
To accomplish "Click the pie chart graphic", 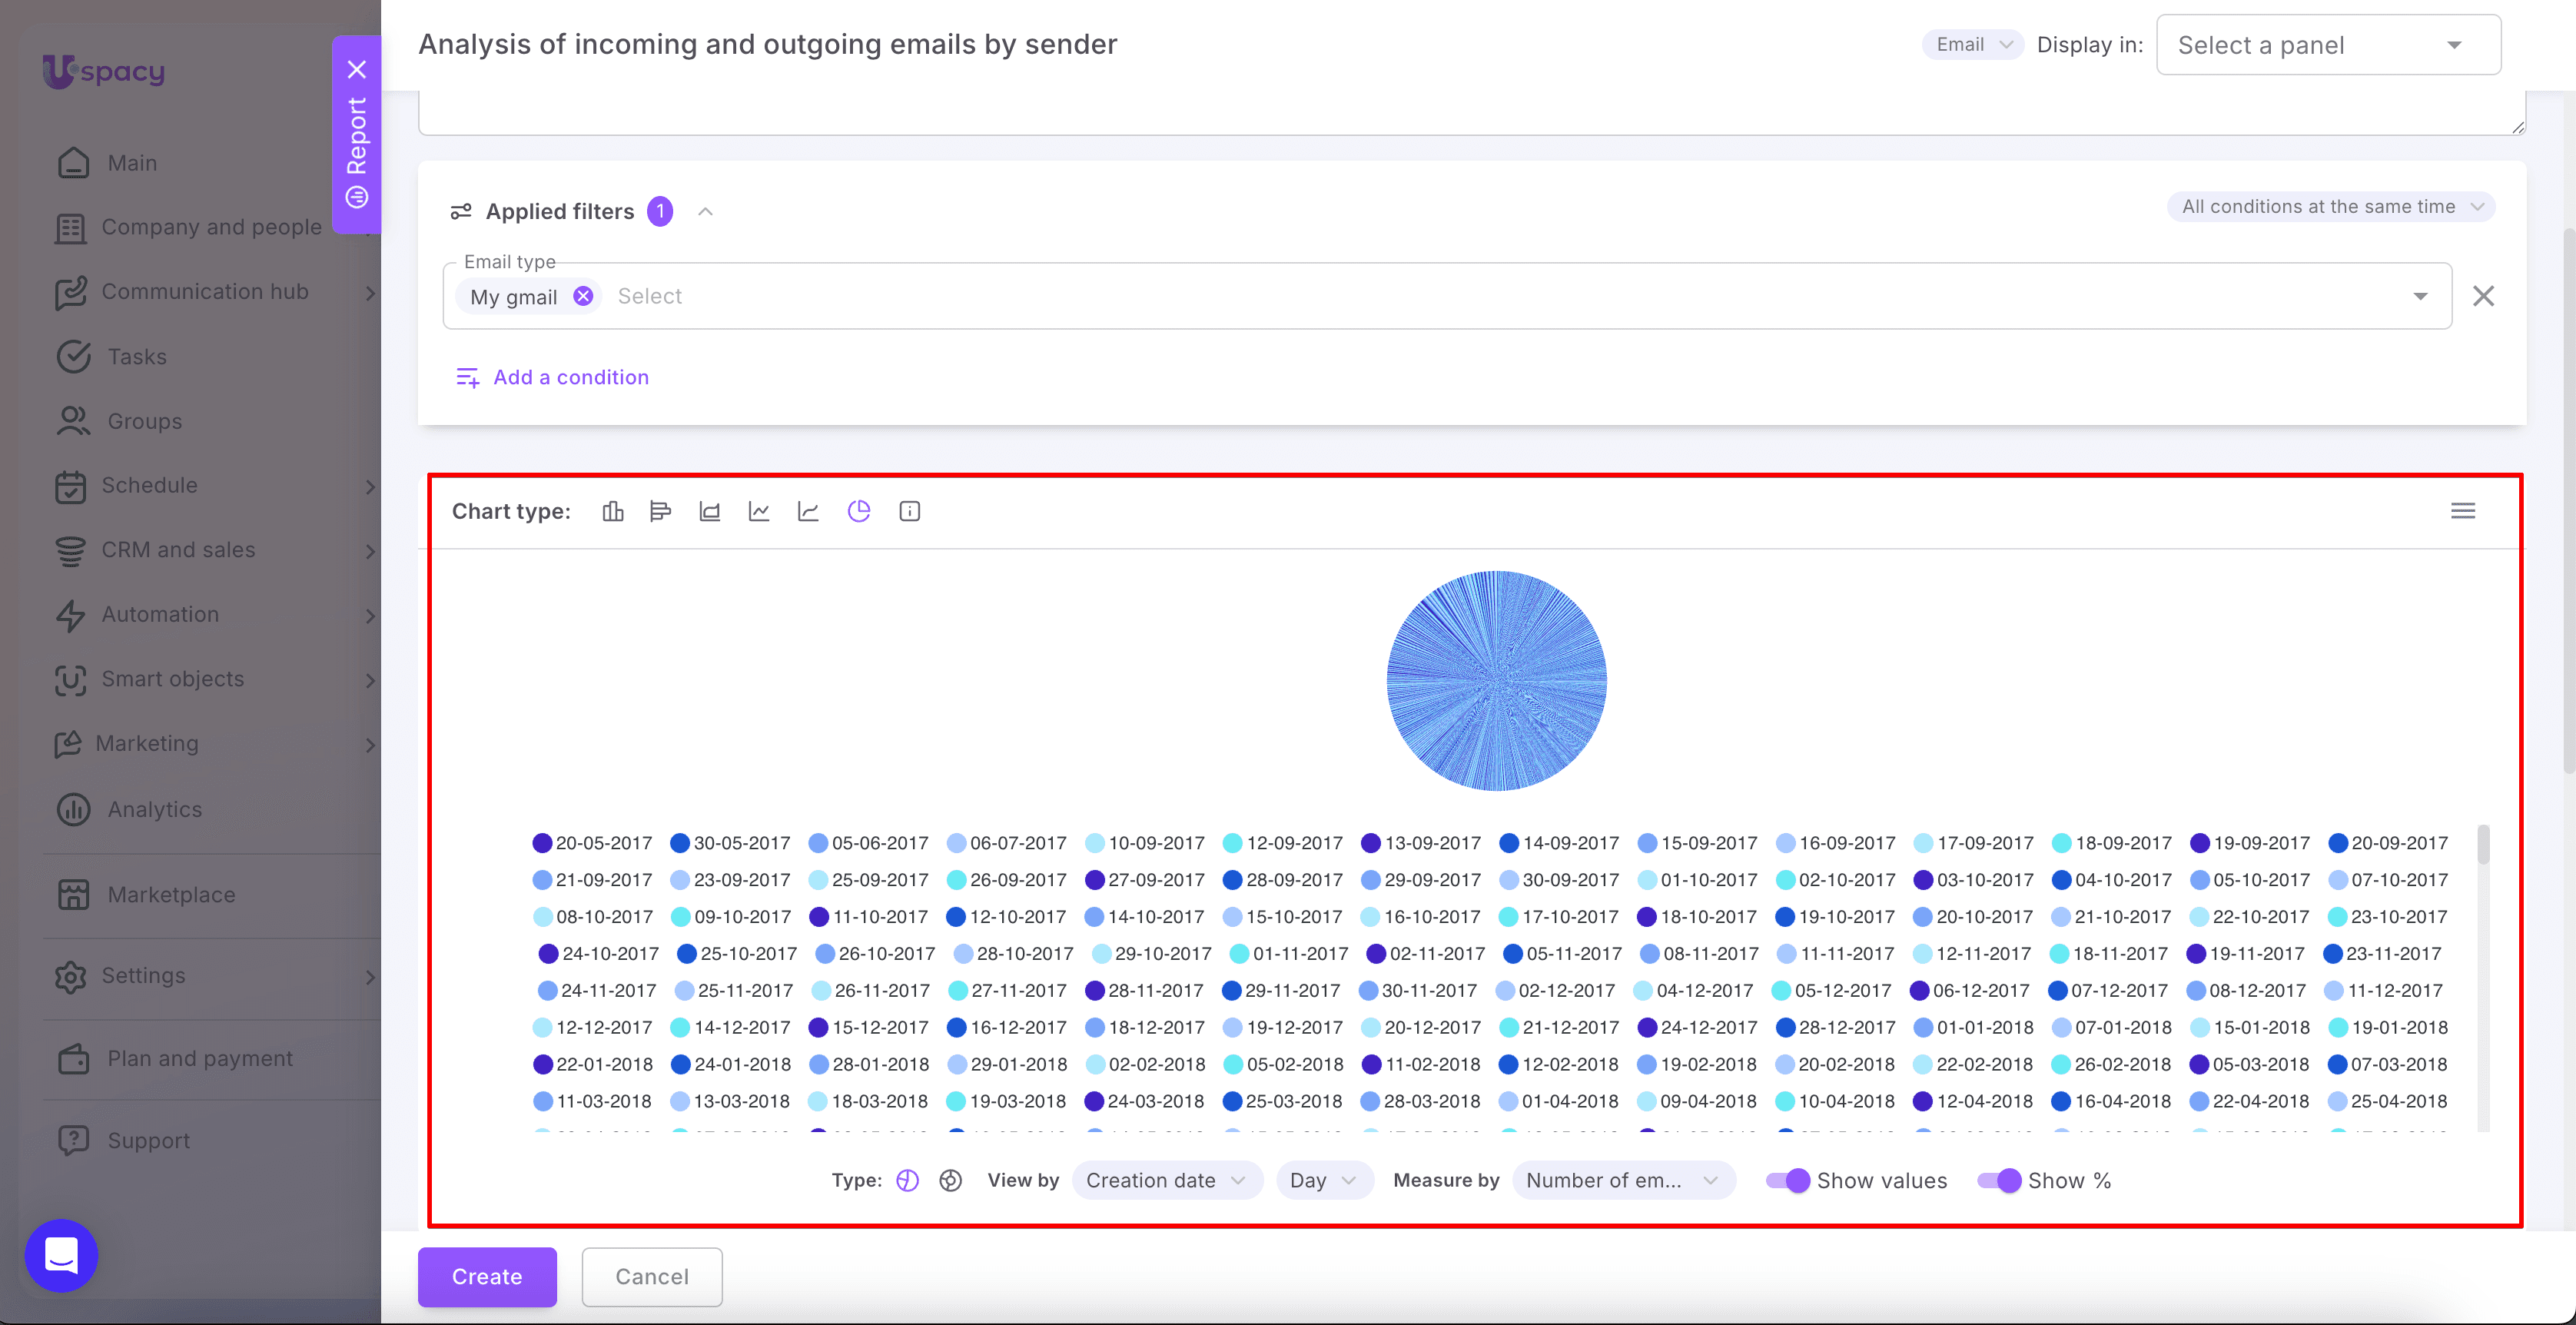I will [1496, 681].
